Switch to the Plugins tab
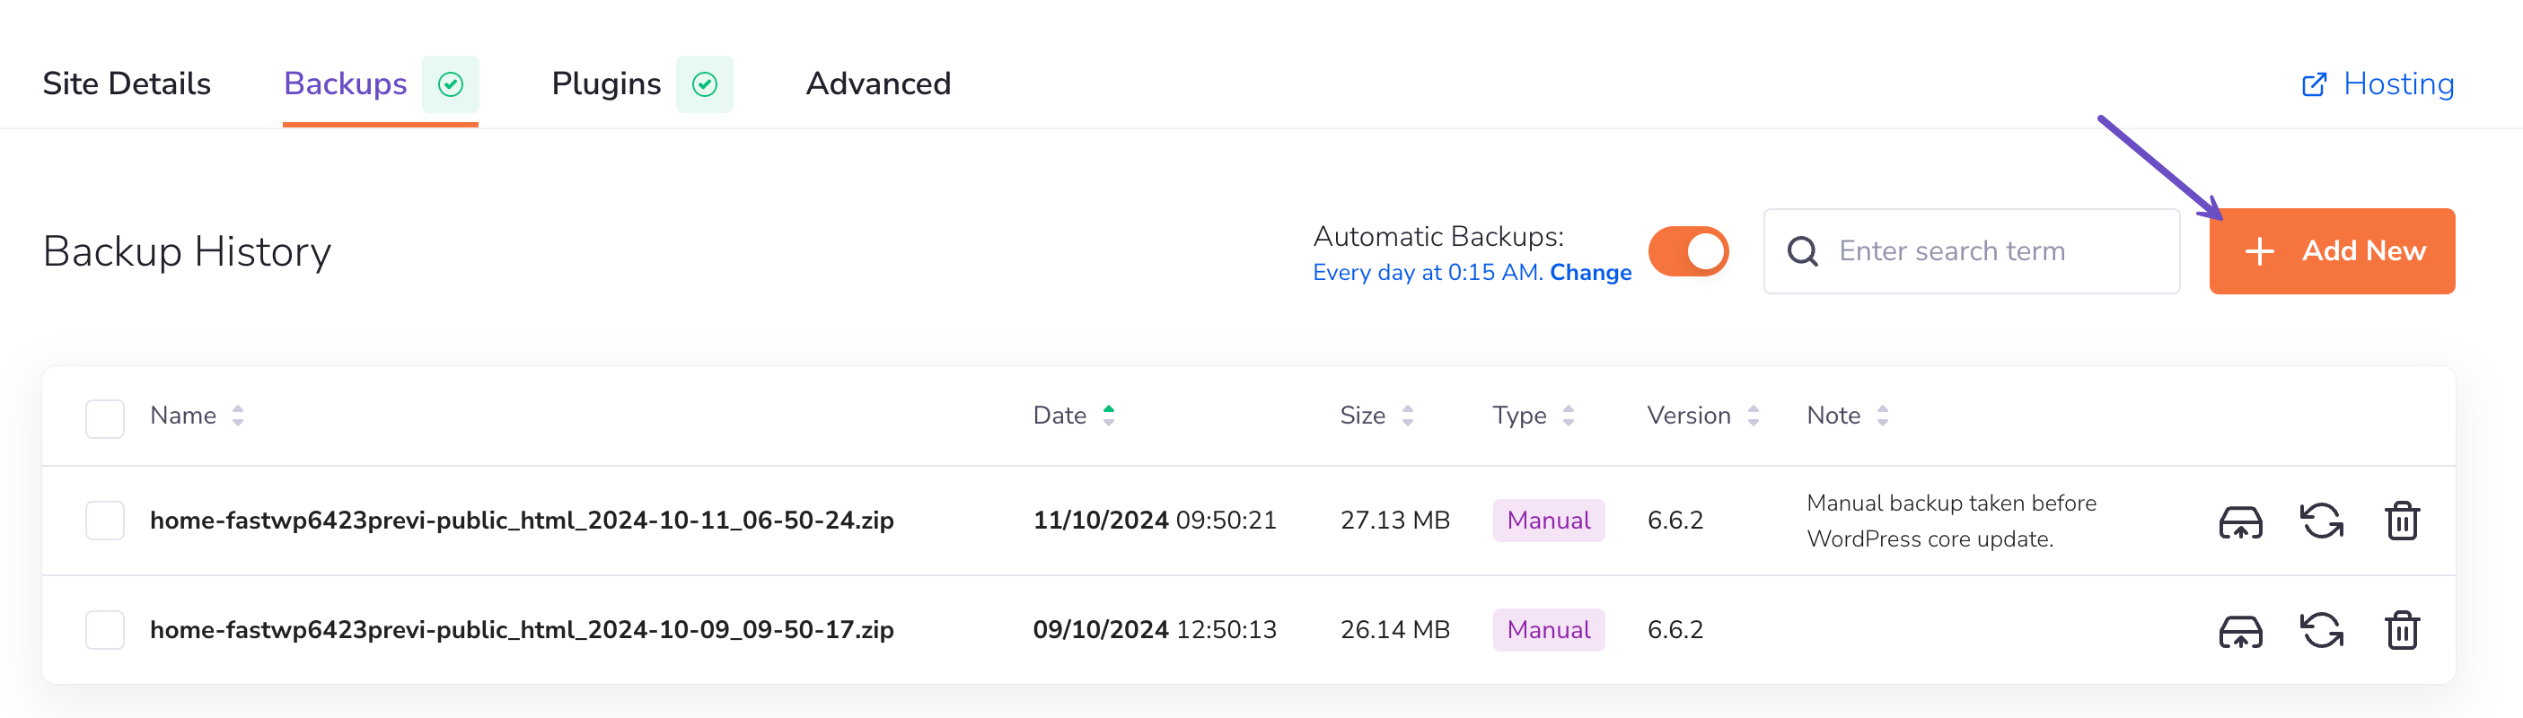Image resolution: width=2523 pixels, height=718 pixels. point(605,84)
